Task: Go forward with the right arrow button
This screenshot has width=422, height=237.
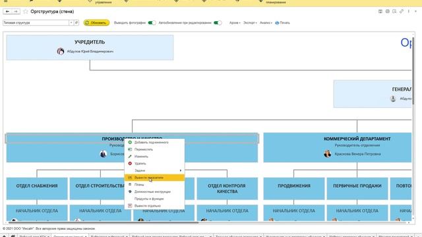Action: pyautogui.click(x=16, y=12)
